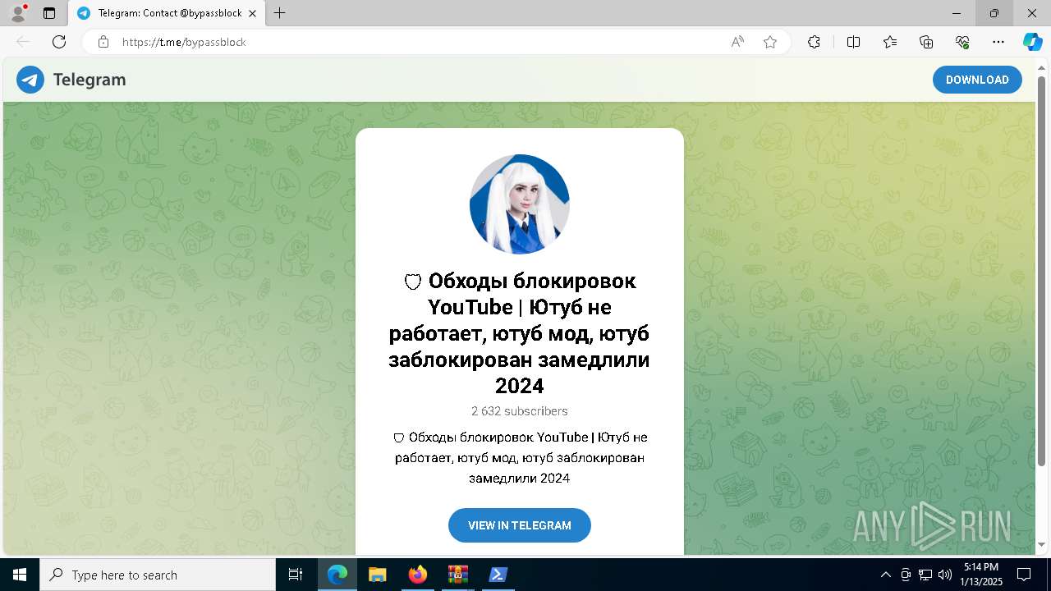Screen dimensions: 1051x591
Task: Refresh the current page
Action: (x=59, y=42)
